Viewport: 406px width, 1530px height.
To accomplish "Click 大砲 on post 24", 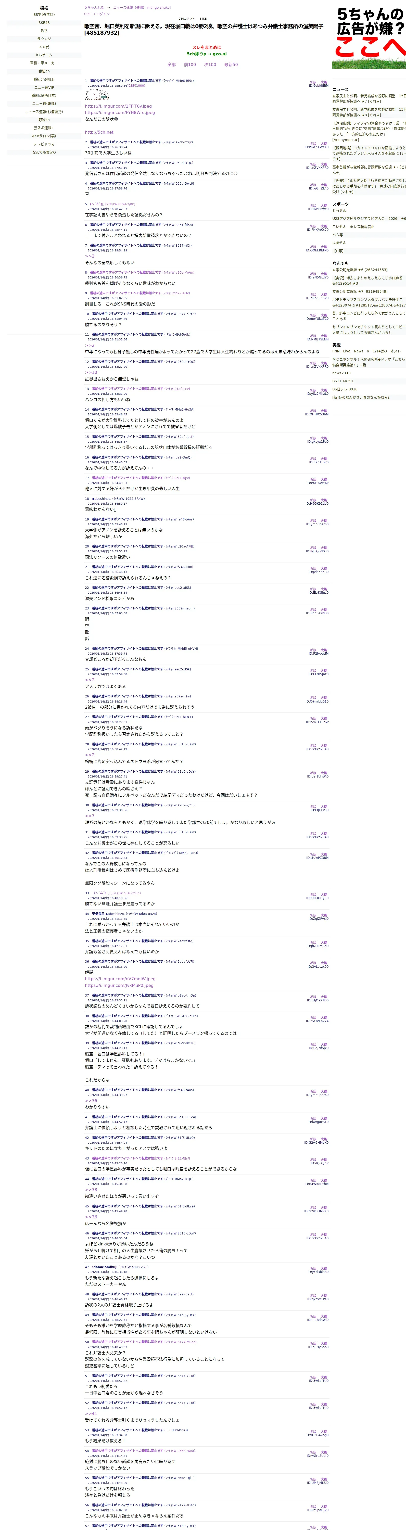I will (324, 650).
